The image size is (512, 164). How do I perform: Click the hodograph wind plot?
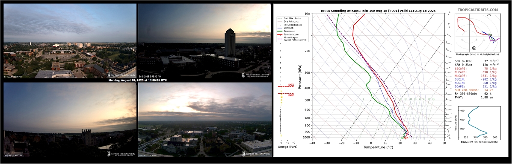[x=477, y=32]
